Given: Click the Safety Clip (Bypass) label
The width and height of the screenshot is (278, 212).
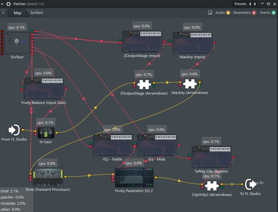Looking at the screenshot, I should point(211,171).
